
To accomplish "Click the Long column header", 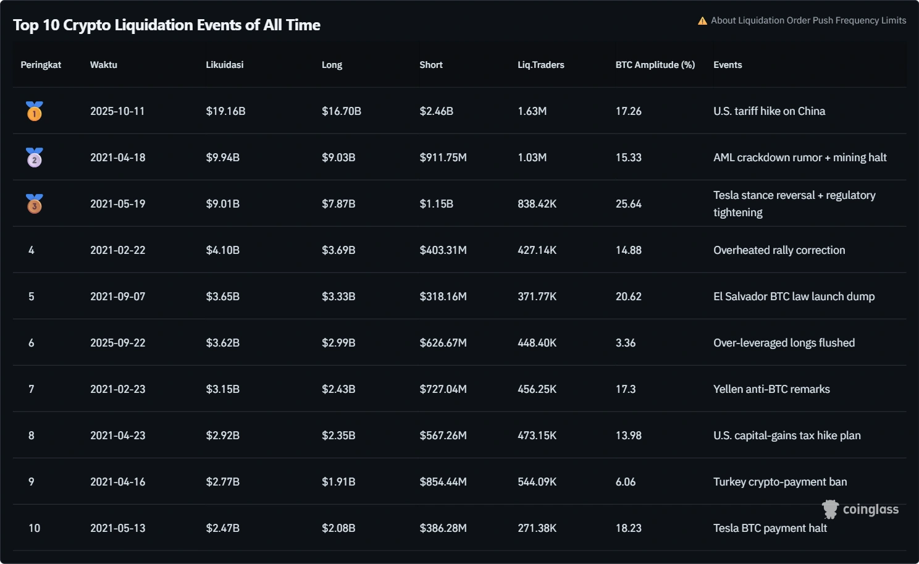I will [x=332, y=65].
